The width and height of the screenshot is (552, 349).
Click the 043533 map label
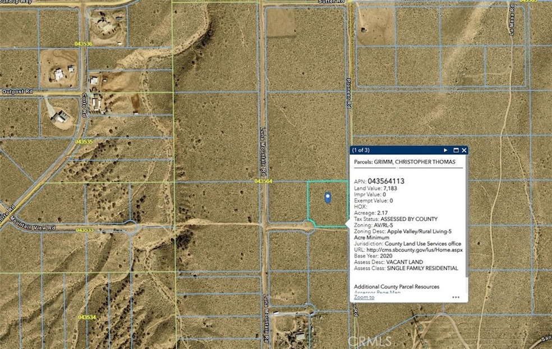[x=84, y=230]
